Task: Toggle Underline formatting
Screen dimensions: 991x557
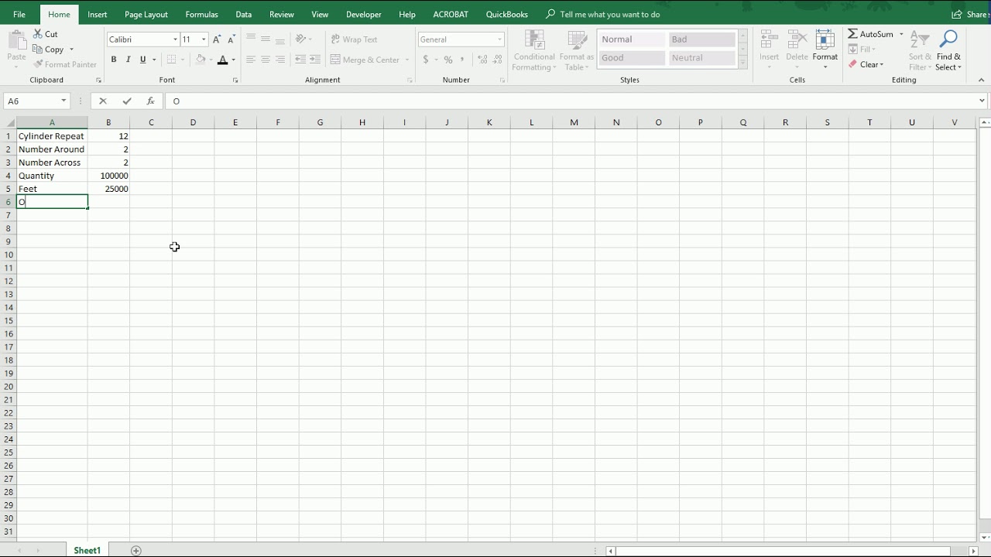Action: pos(143,60)
